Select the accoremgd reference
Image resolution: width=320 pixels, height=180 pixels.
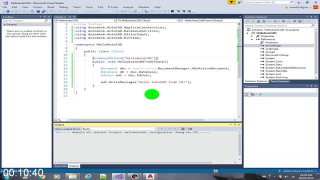(273, 45)
